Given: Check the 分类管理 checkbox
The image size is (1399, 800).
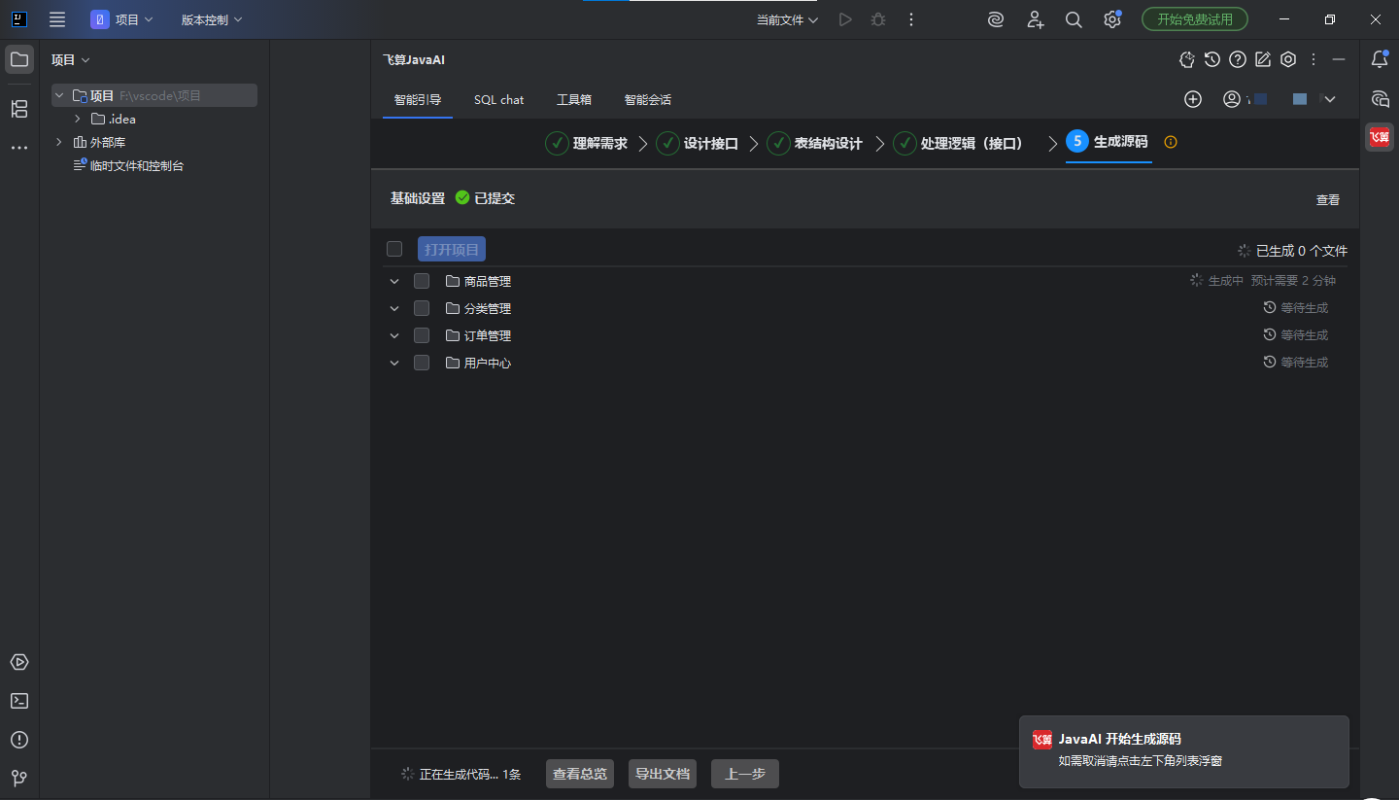Looking at the screenshot, I should 422,308.
